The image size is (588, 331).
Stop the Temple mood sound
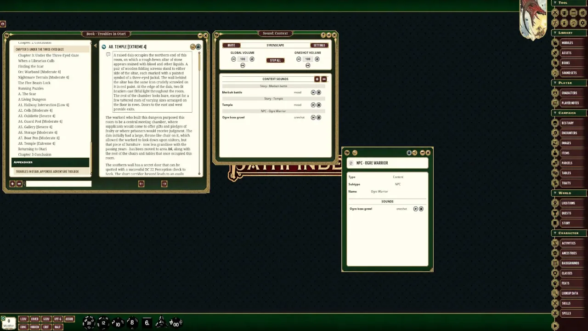pos(319,105)
